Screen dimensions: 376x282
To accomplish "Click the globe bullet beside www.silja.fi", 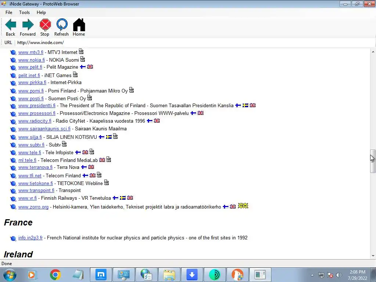I will (13, 137).
